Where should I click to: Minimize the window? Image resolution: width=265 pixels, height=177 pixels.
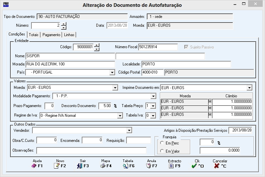coord(235,4)
